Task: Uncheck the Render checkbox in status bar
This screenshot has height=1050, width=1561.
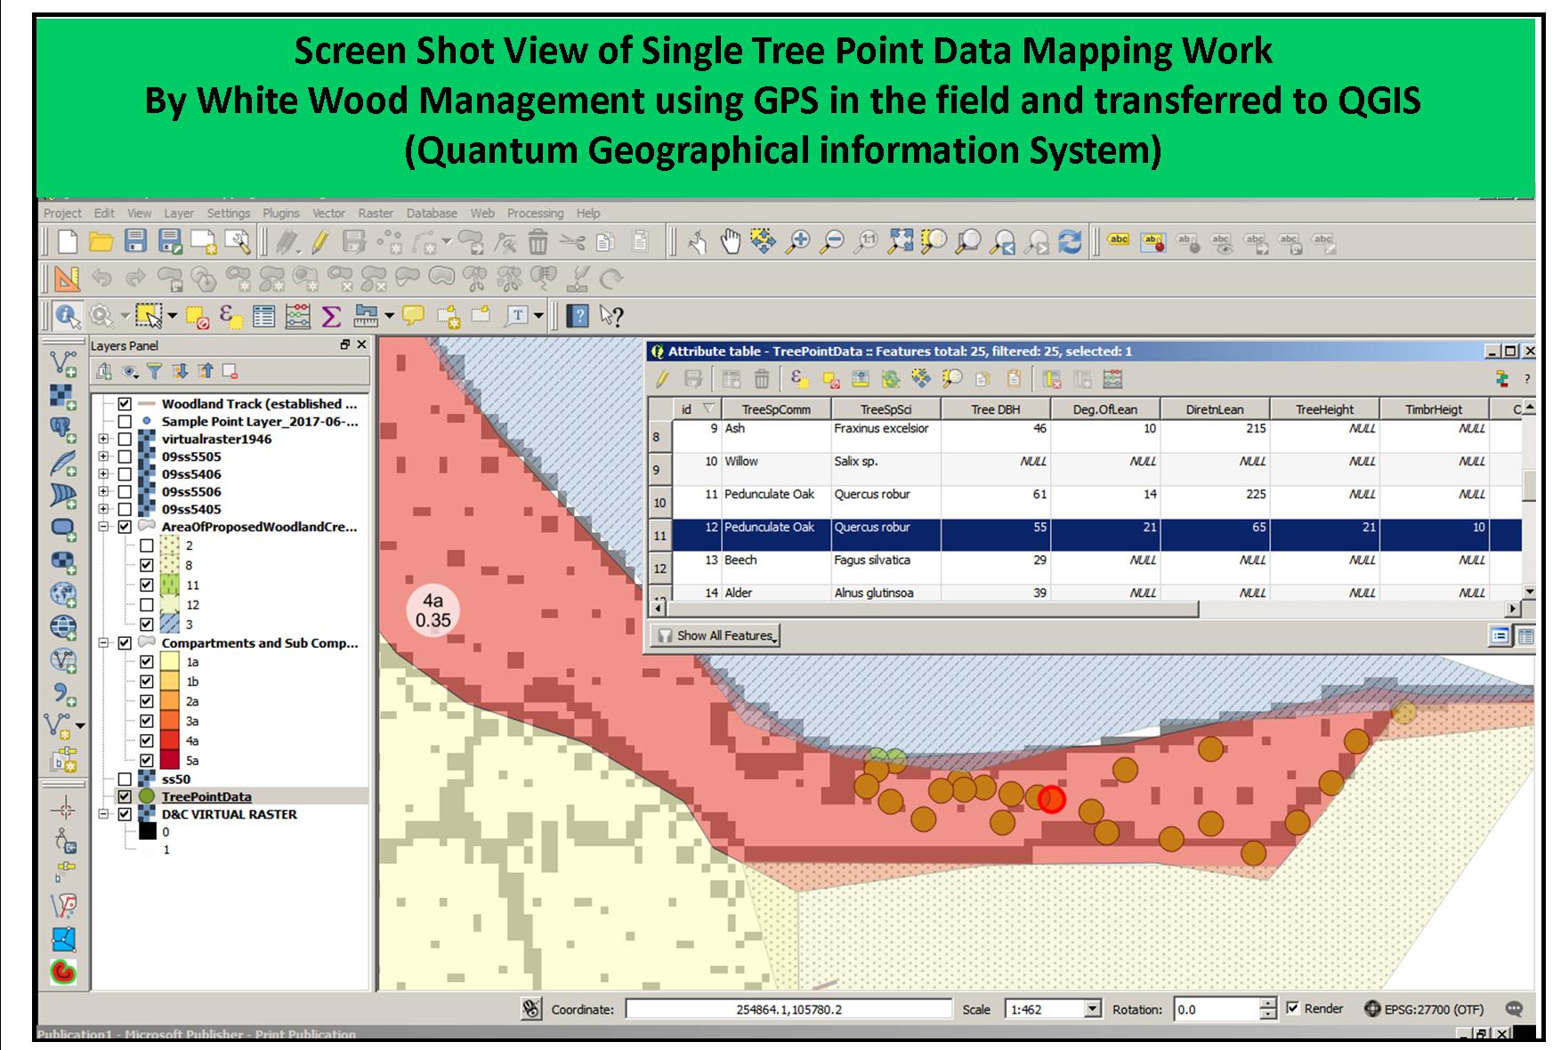Action: (x=1293, y=1008)
